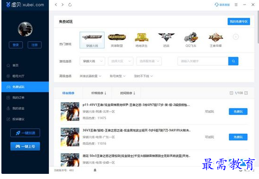Click the 登录 login button

click(x=15, y=45)
